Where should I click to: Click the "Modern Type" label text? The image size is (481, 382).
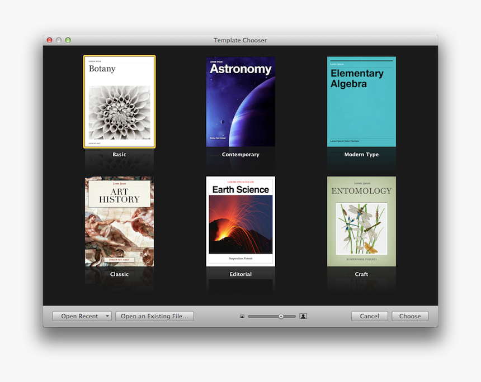[x=361, y=155]
